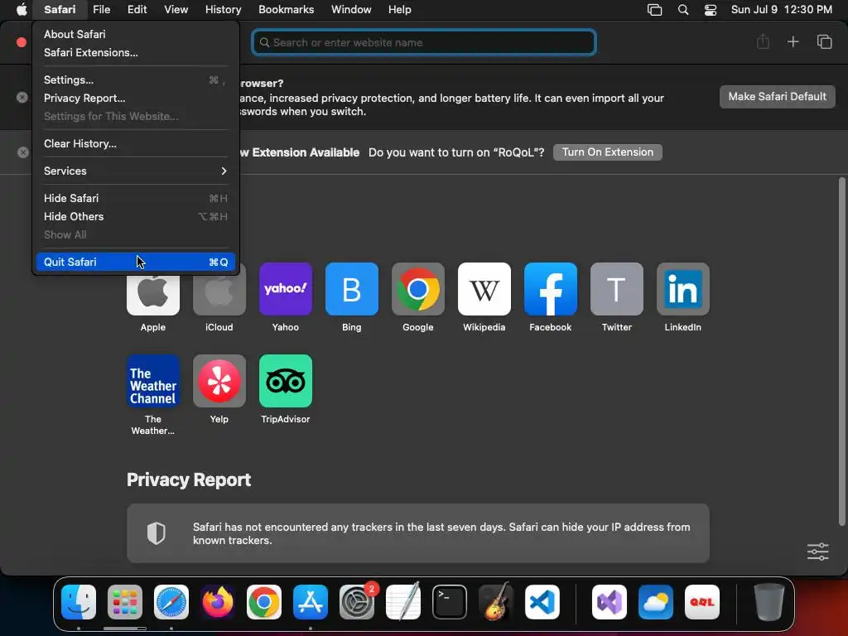848x636 pixels.
Task: Click the Privacy Report tracker summary box
Action: [x=418, y=533]
